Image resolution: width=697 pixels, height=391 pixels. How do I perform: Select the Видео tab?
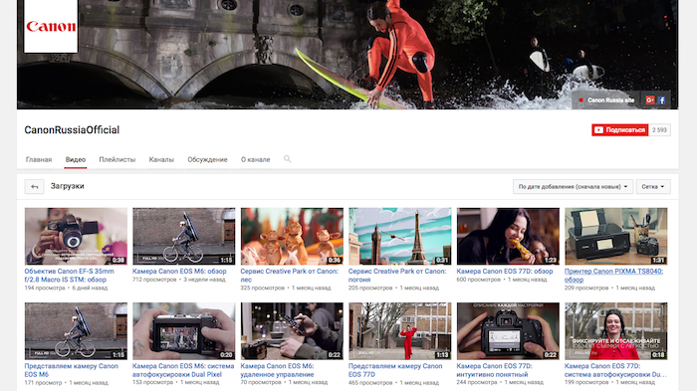pyautogui.click(x=75, y=159)
